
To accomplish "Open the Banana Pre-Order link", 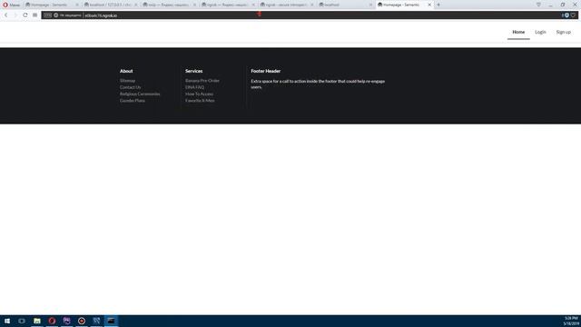I will point(202,81).
